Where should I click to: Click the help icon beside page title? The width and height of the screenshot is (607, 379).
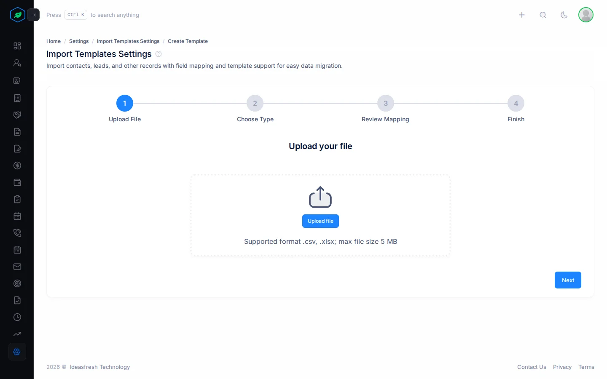(x=158, y=54)
